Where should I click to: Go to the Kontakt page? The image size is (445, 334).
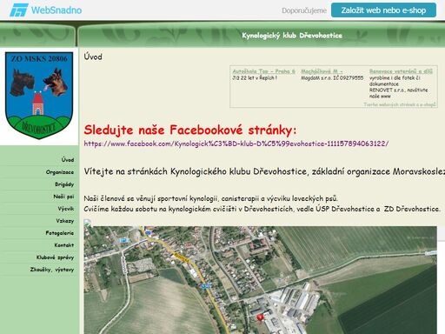64,245
